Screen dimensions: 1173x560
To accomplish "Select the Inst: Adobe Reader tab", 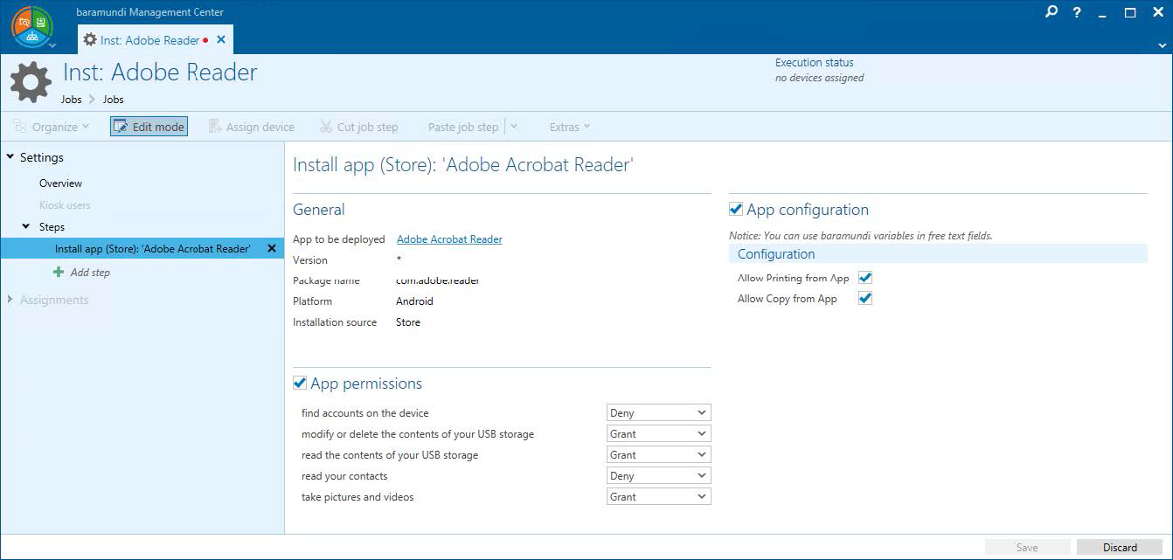I will click(x=155, y=40).
